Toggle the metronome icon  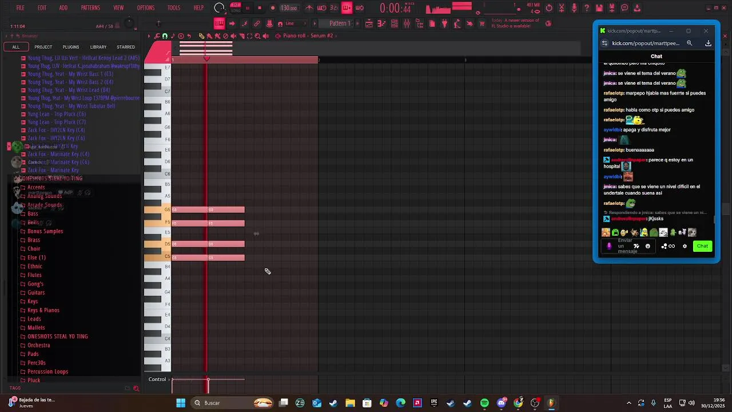309,8
